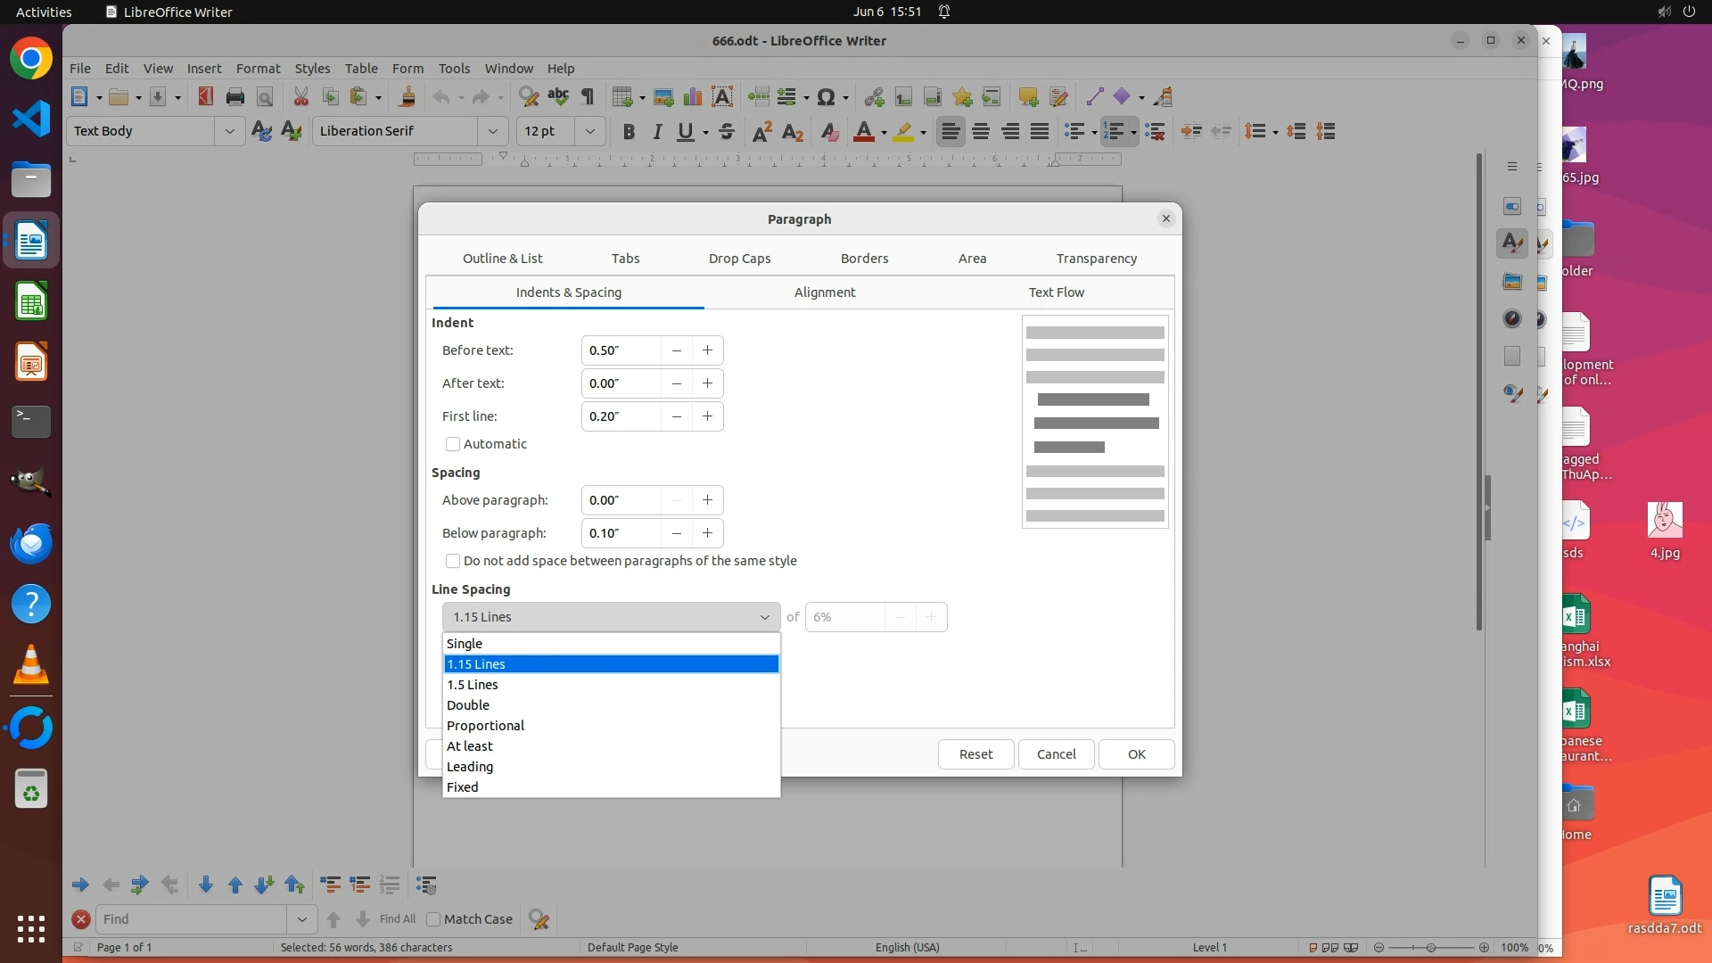
Task: Select Double in line spacing list
Action: (468, 705)
